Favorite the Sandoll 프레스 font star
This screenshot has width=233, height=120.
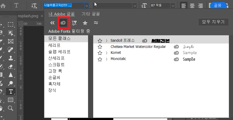click(100, 41)
